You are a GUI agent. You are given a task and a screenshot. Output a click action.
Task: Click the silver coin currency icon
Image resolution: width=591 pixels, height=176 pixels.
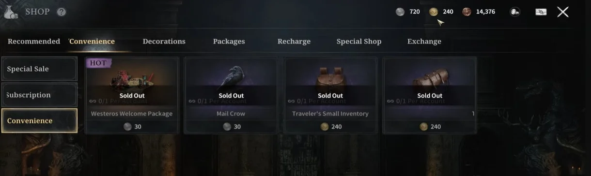[400, 12]
